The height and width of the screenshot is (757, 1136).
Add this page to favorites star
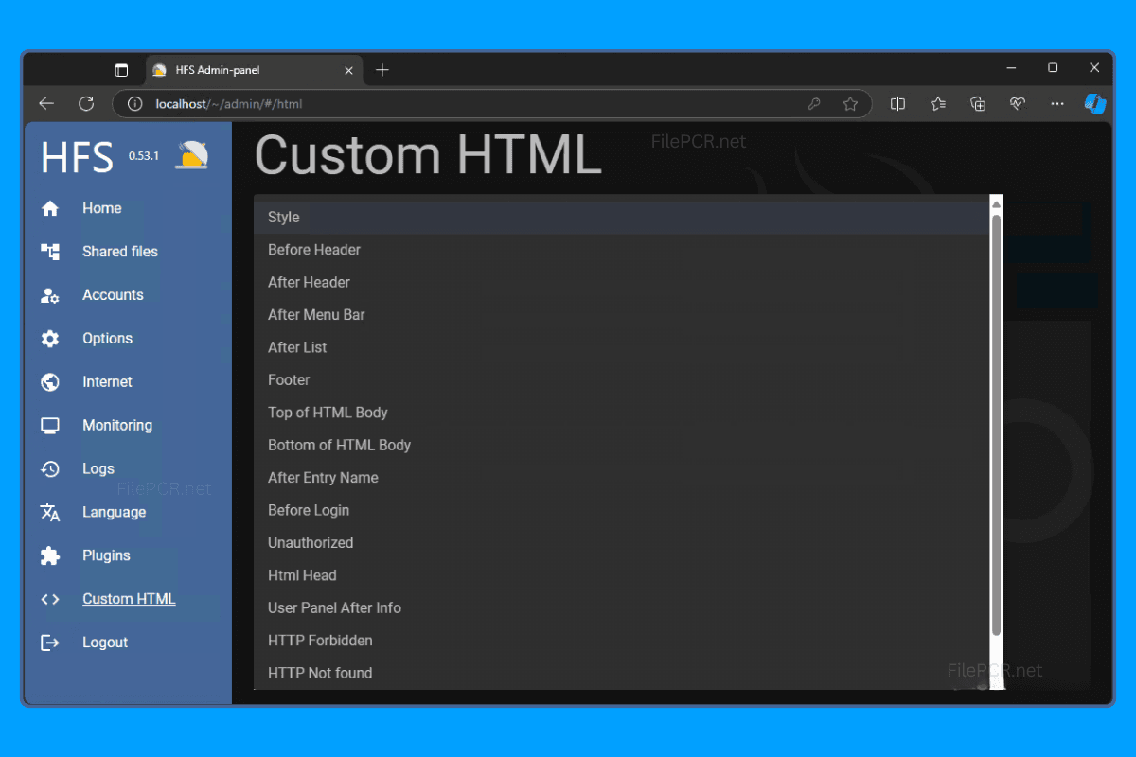pyautogui.click(x=850, y=104)
